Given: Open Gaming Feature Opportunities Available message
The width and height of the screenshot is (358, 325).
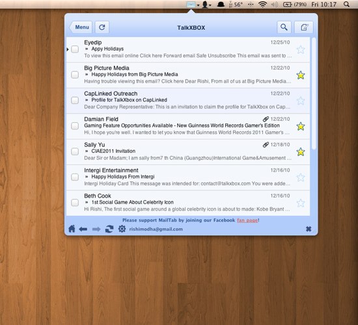Looking at the screenshot, I should click(182, 125).
